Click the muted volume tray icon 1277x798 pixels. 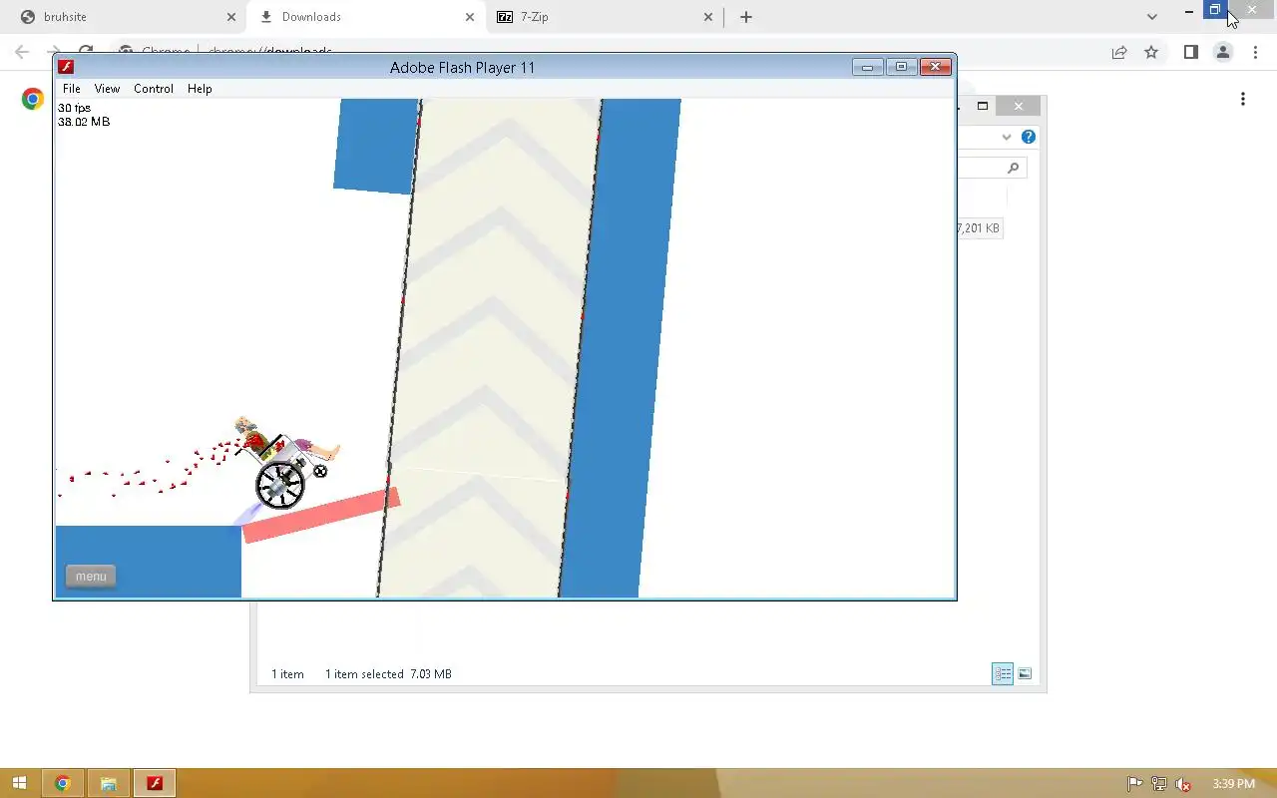1184,784
